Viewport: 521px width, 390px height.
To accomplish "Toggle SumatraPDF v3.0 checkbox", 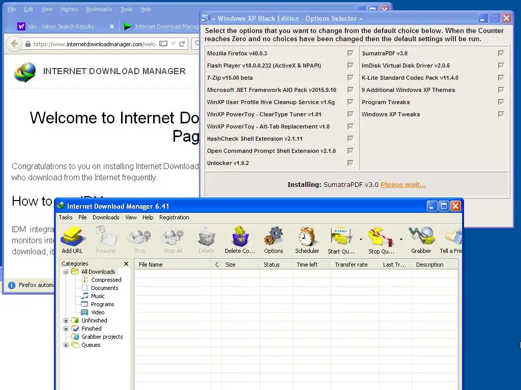I will pyautogui.click(x=501, y=53).
